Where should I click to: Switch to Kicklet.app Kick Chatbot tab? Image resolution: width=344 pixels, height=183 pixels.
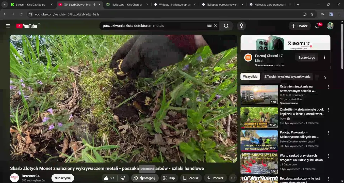[x=127, y=5]
